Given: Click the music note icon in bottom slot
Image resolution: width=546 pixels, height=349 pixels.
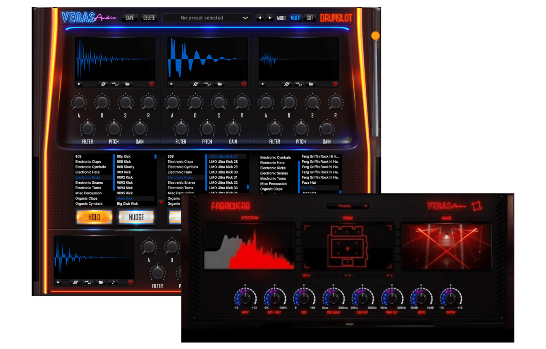Looking at the screenshot, I should (x=113, y=283).
